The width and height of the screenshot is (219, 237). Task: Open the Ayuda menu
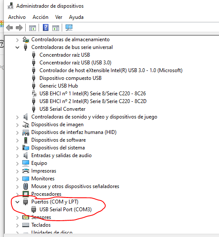tap(76, 17)
